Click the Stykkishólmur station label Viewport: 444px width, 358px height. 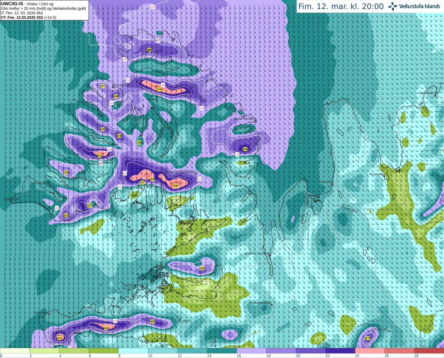[133, 285]
